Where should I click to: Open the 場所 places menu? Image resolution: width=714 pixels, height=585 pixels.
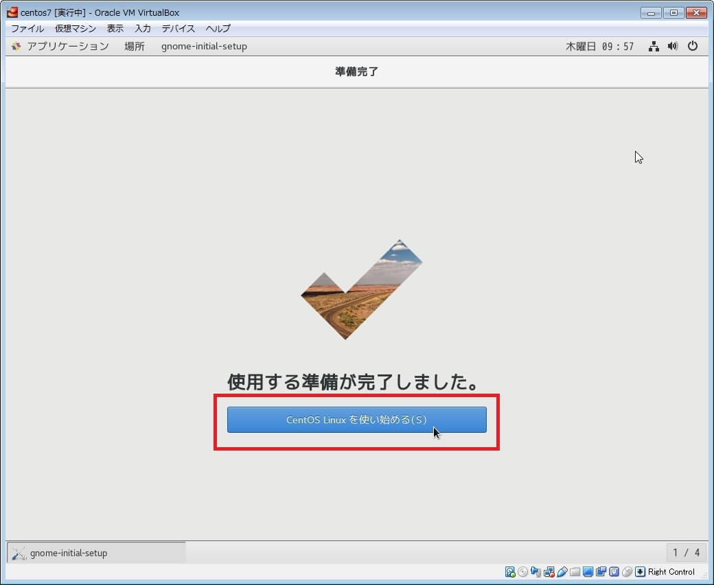135,47
